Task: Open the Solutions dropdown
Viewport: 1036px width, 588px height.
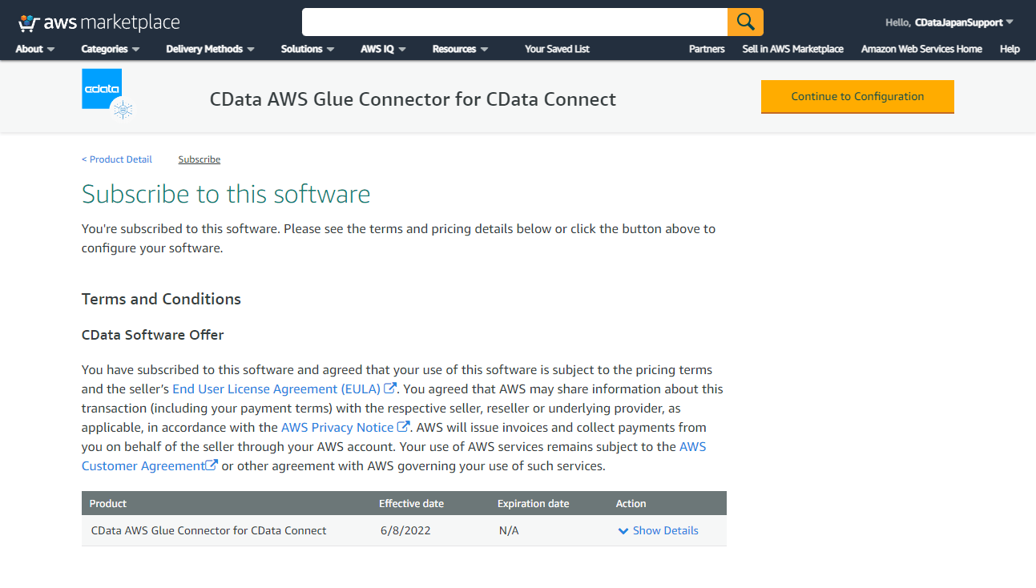Action: point(308,49)
